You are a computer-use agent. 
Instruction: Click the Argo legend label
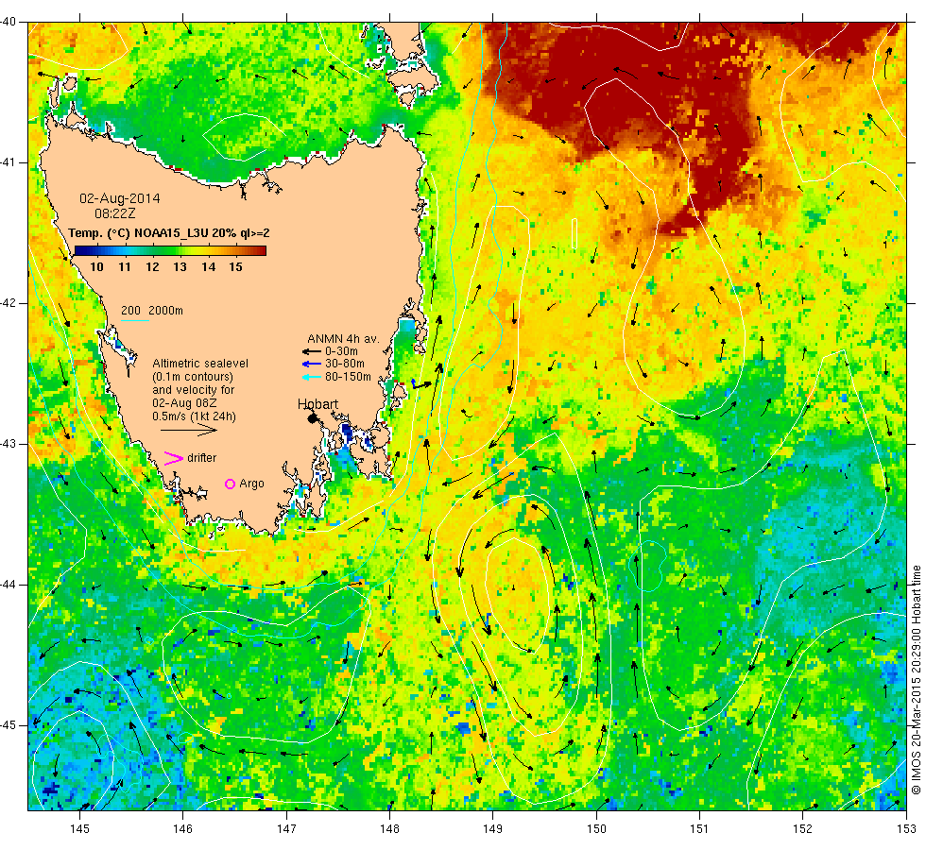tap(251, 484)
